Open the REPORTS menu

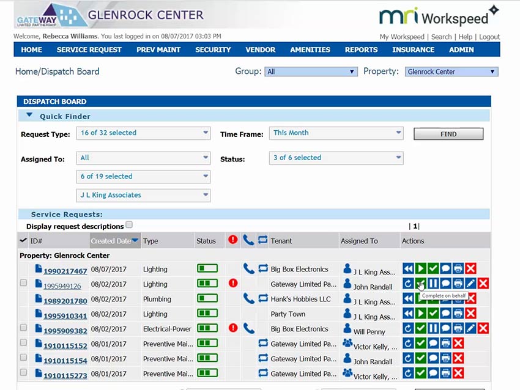pyautogui.click(x=361, y=50)
